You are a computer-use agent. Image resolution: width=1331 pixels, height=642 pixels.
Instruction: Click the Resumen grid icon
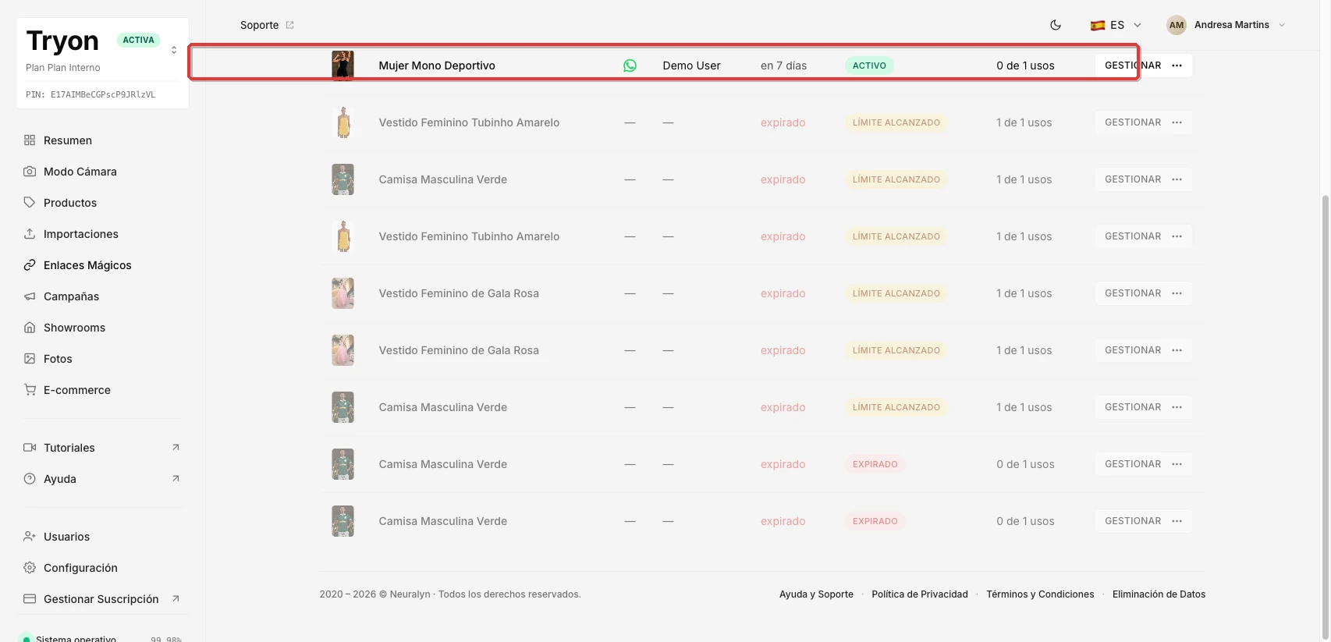click(30, 140)
